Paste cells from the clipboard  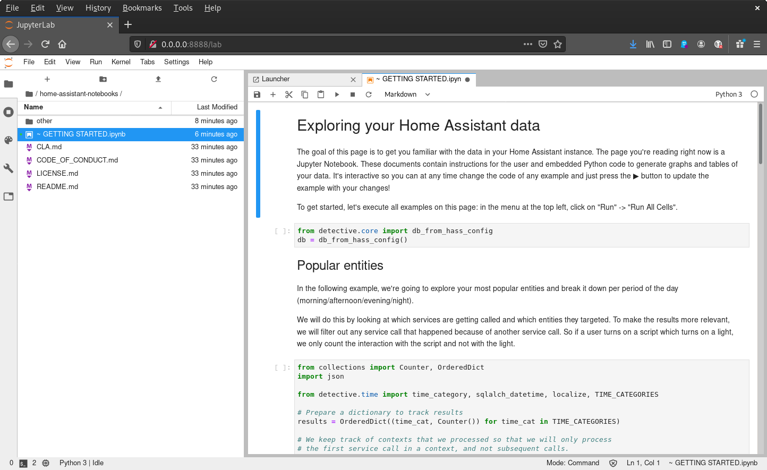tap(321, 95)
